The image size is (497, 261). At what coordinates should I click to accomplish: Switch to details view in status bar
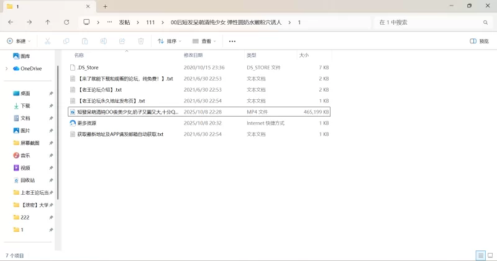(480, 255)
